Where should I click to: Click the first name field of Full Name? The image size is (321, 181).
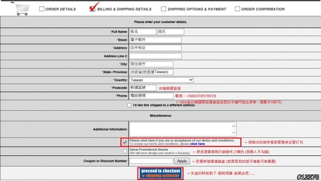(x=143, y=32)
